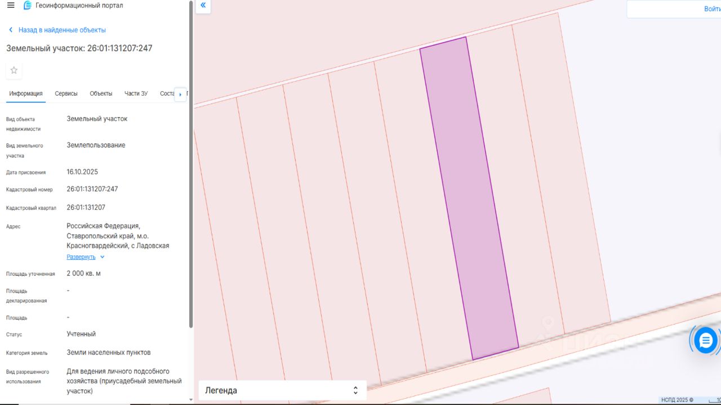Click the cadastral quarter value 26:01:131207
The width and height of the screenshot is (721, 405).
point(86,208)
